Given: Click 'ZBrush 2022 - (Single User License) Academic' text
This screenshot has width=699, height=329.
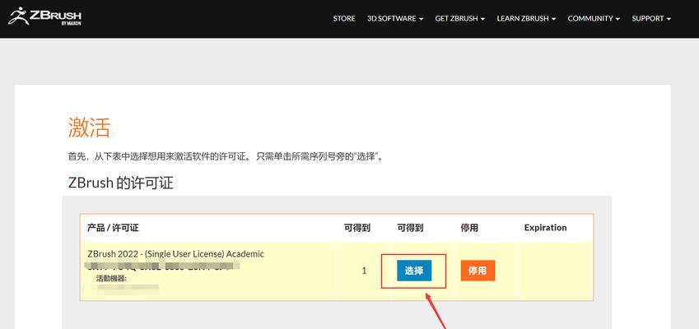Looking at the screenshot, I should [x=175, y=254].
